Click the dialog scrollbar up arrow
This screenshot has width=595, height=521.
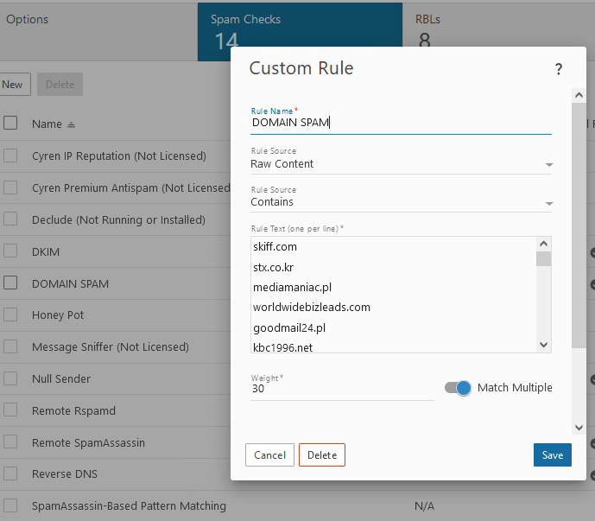578,94
